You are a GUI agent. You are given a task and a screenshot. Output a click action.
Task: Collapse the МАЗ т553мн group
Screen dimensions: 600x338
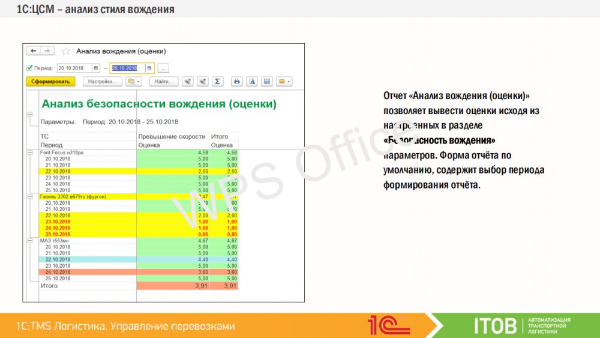(x=29, y=240)
